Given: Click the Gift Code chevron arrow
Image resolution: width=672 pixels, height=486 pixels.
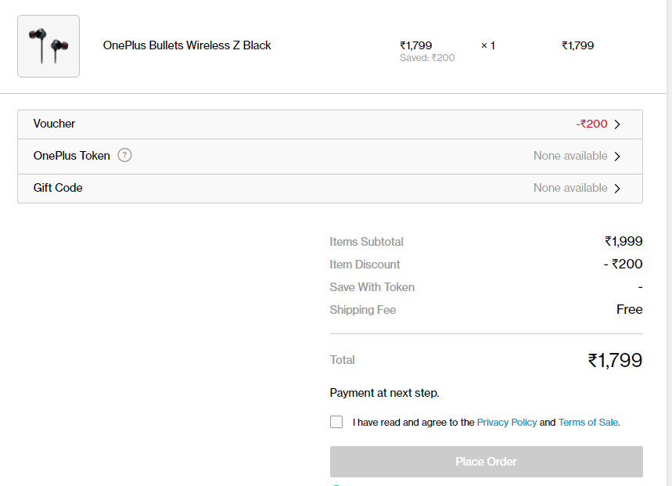Looking at the screenshot, I should tap(617, 188).
